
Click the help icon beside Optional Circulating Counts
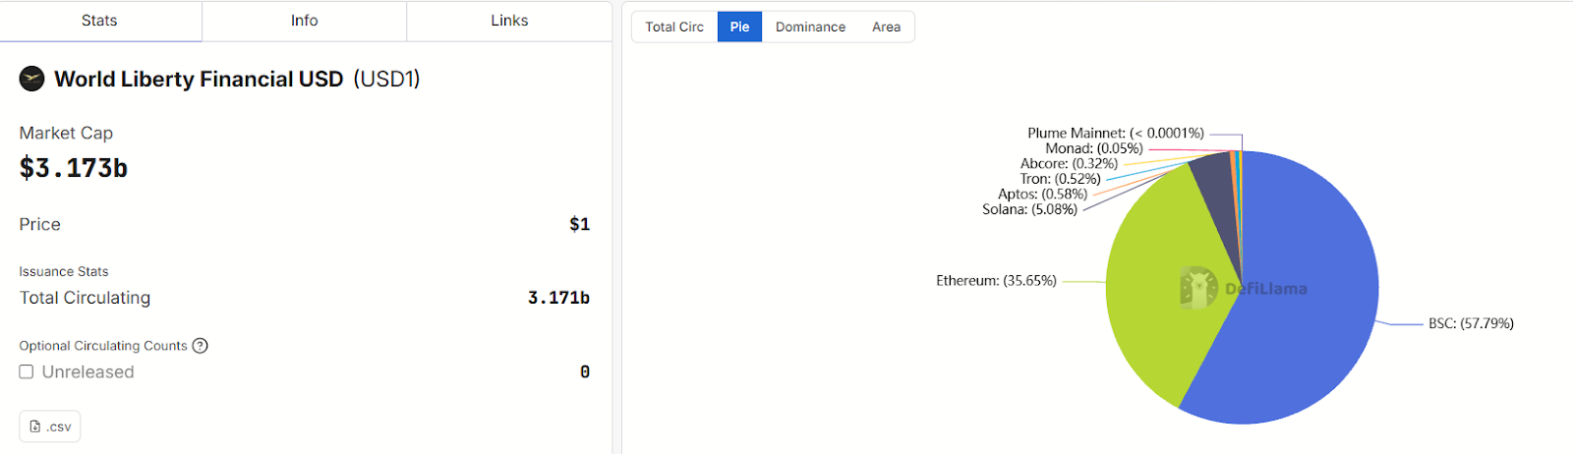200,346
